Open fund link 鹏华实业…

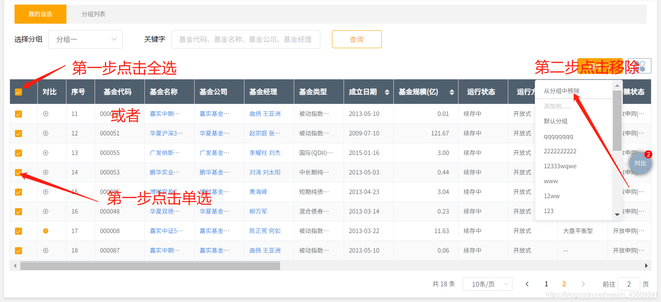[x=165, y=172]
